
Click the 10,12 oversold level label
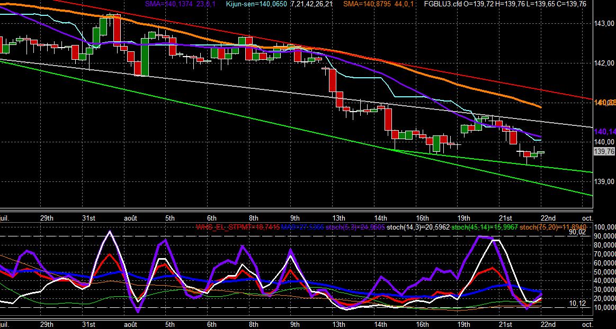[577, 303]
